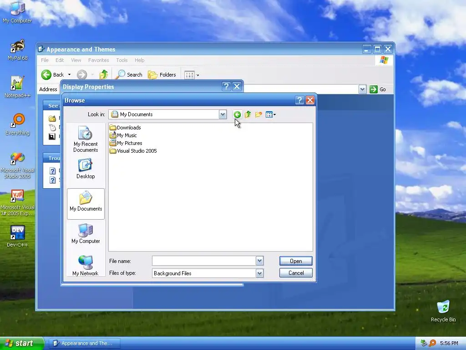Toggle Folders pane in Explorer toolbar

tap(162, 75)
